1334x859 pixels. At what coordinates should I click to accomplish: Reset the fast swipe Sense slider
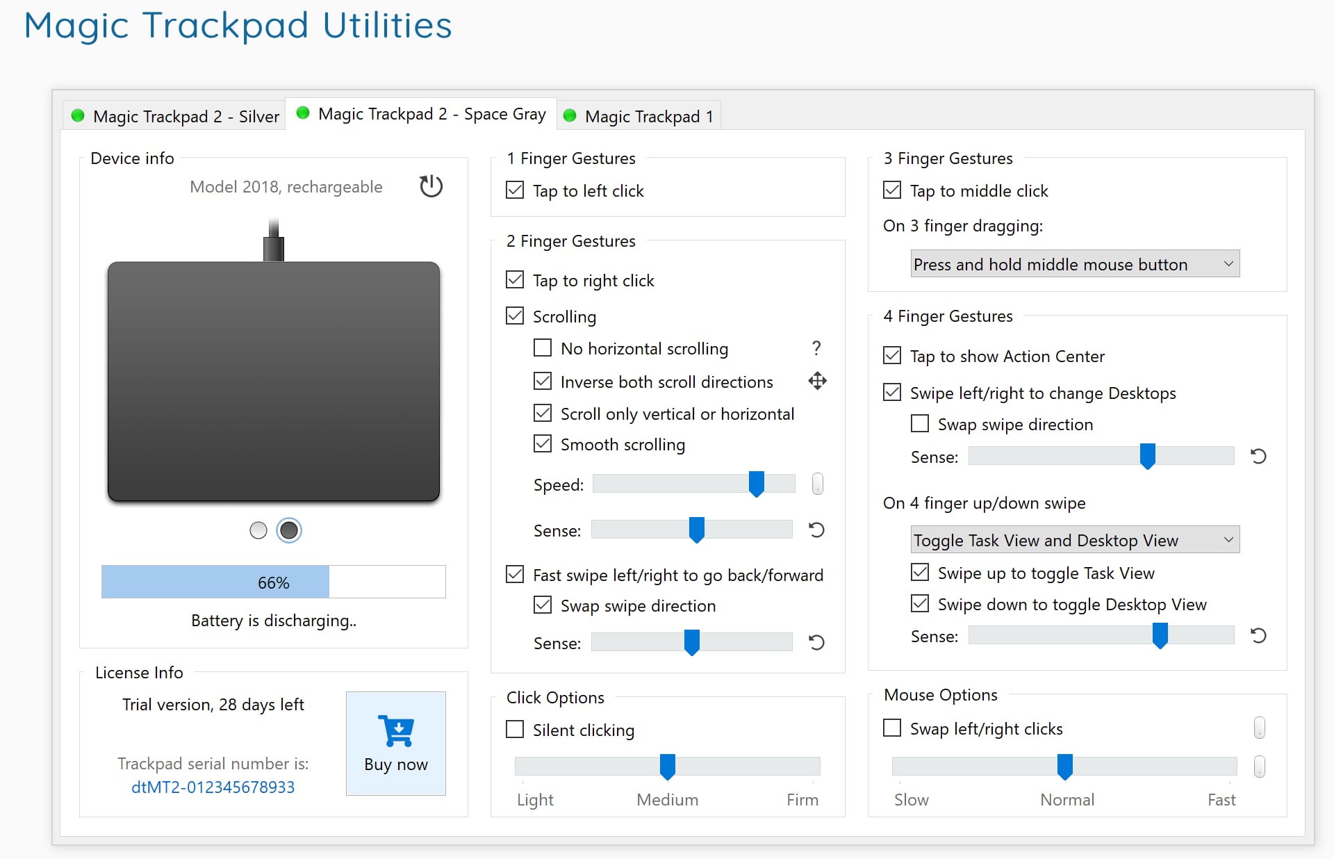[816, 643]
